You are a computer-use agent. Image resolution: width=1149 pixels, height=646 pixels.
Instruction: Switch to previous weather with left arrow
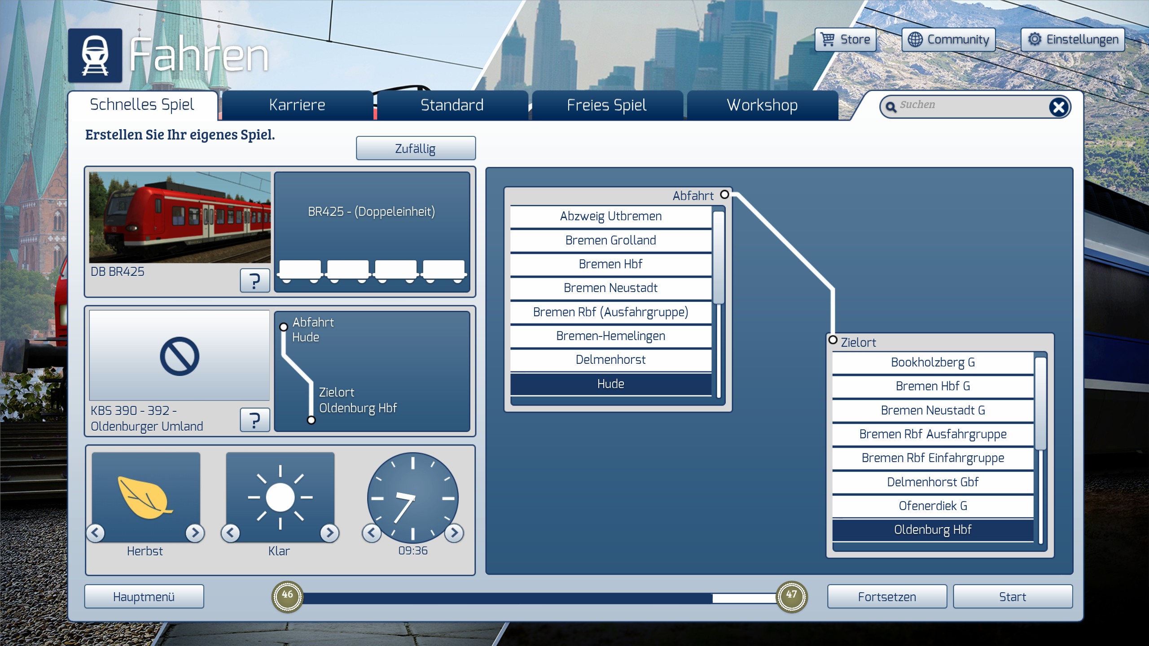pyautogui.click(x=231, y=533)
